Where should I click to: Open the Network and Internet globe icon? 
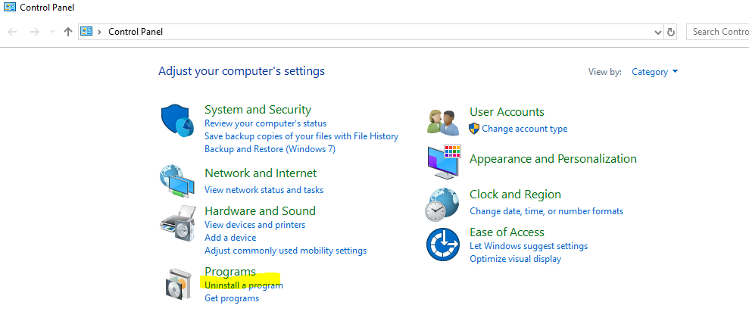176,181
